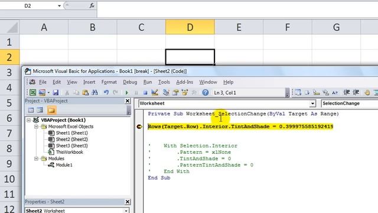Click the Undo arrow icon
The image size is (378, 213).
pos(106,92)
